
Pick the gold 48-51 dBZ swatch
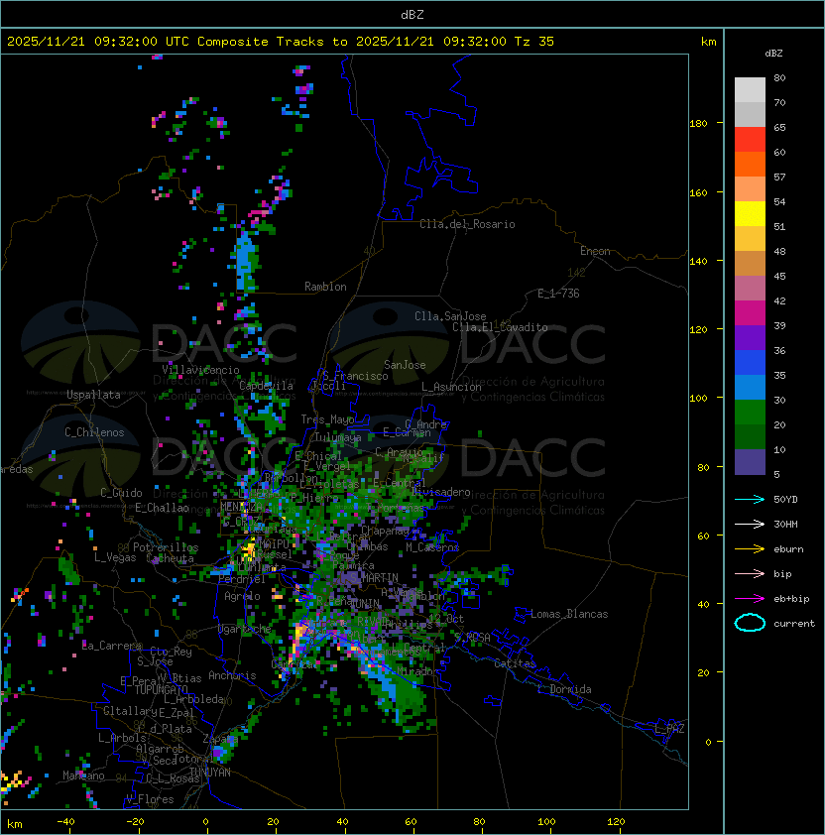coord(750,239)
